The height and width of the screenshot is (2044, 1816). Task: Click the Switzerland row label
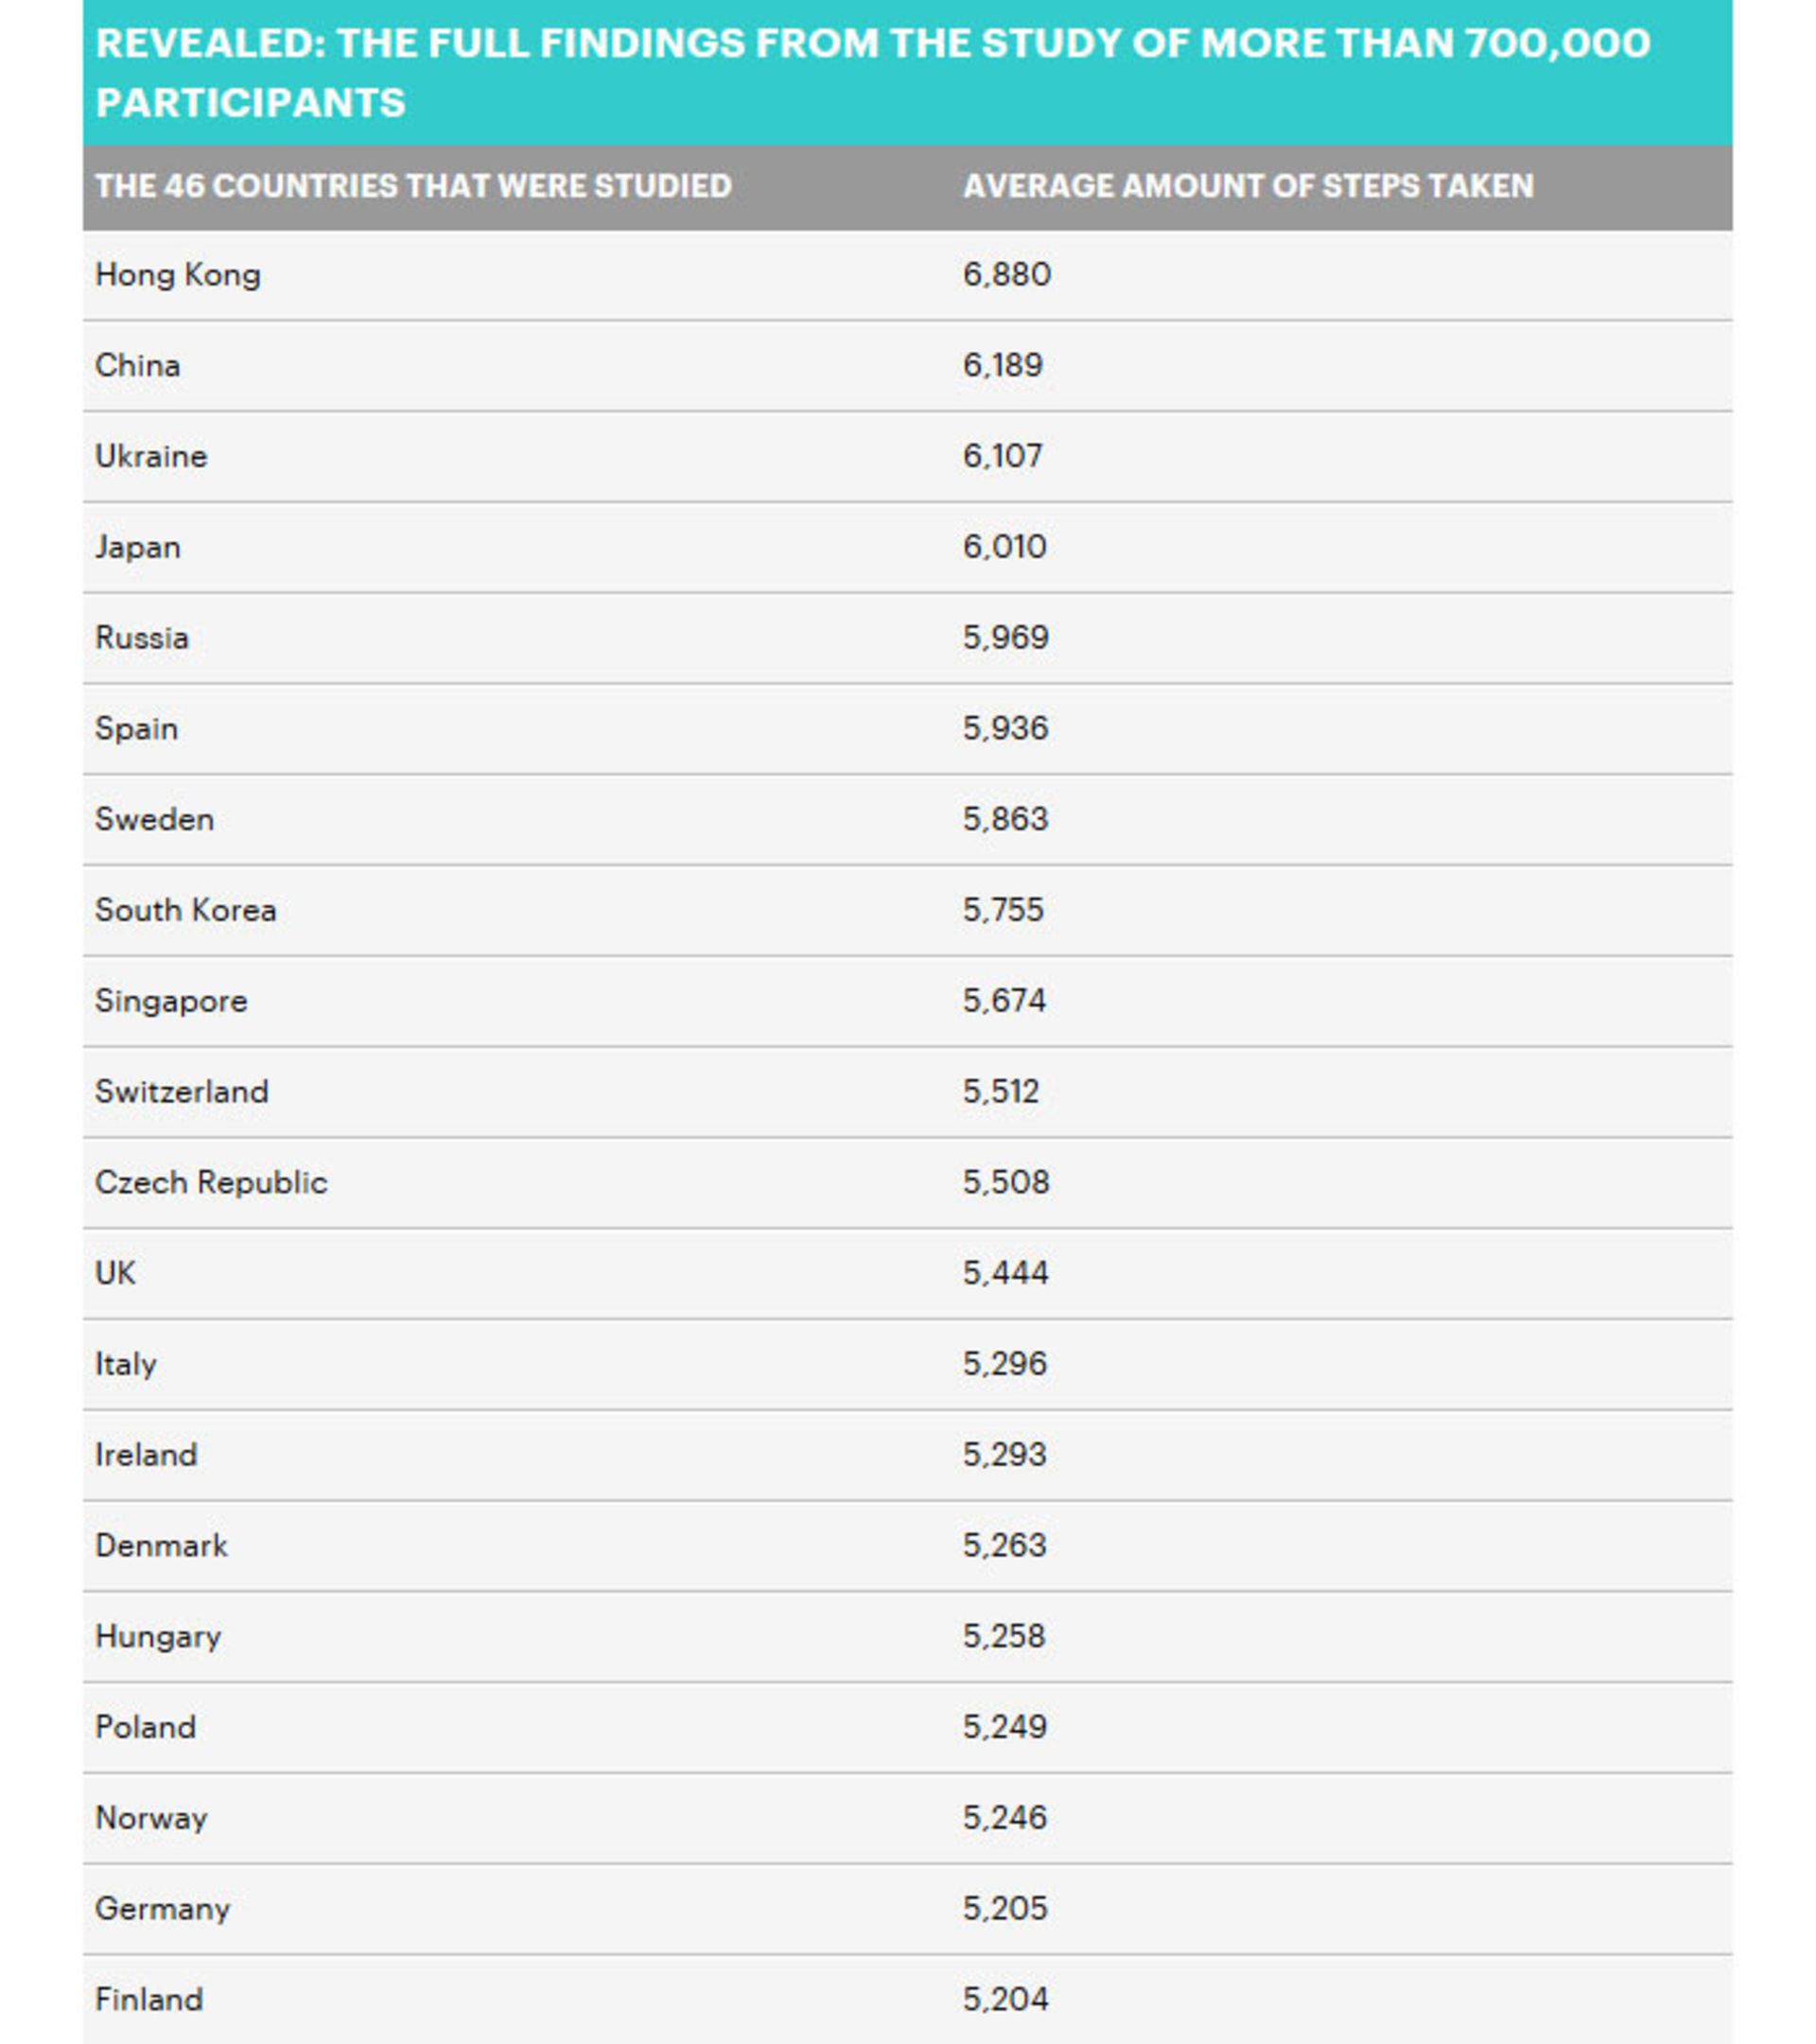(182, 1091)
